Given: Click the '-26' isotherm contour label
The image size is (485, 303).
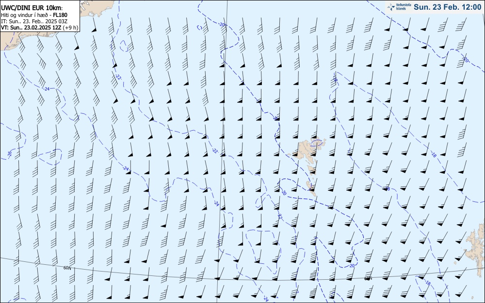Looking at the screenshot, I should [9, 153].
